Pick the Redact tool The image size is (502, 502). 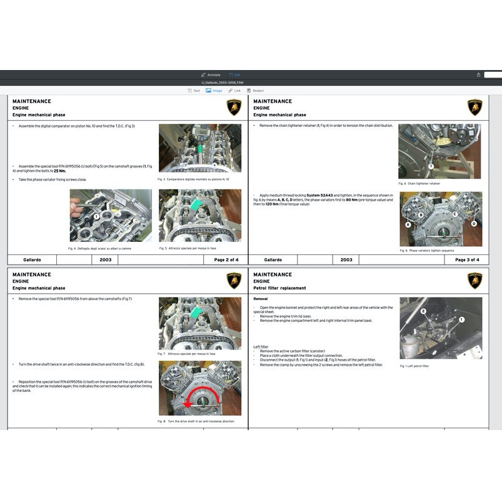(x=254, y=91)
